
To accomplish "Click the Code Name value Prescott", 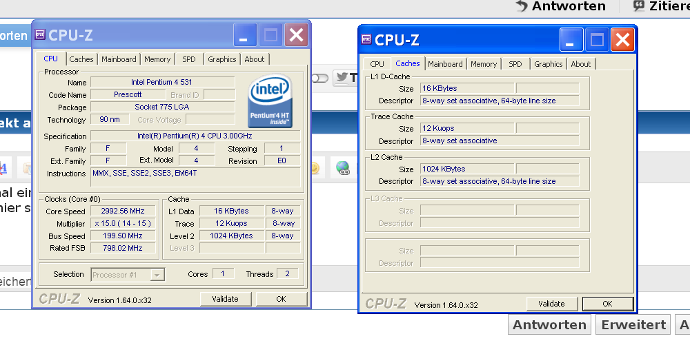I will coord(128,94).
